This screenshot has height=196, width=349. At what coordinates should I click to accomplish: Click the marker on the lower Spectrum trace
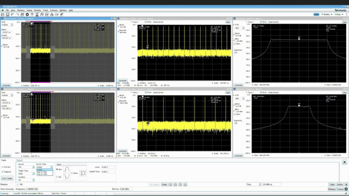point(299,106)
